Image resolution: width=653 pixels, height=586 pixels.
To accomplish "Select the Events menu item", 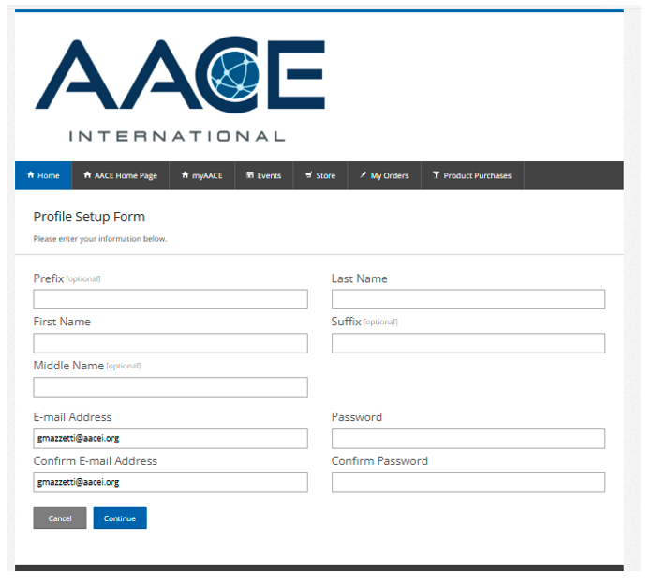I will pos(264,175).
